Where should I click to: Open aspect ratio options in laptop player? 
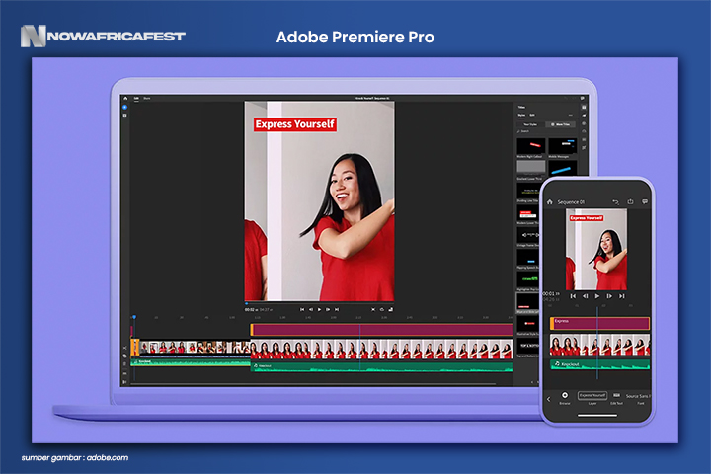pos(390,309)
